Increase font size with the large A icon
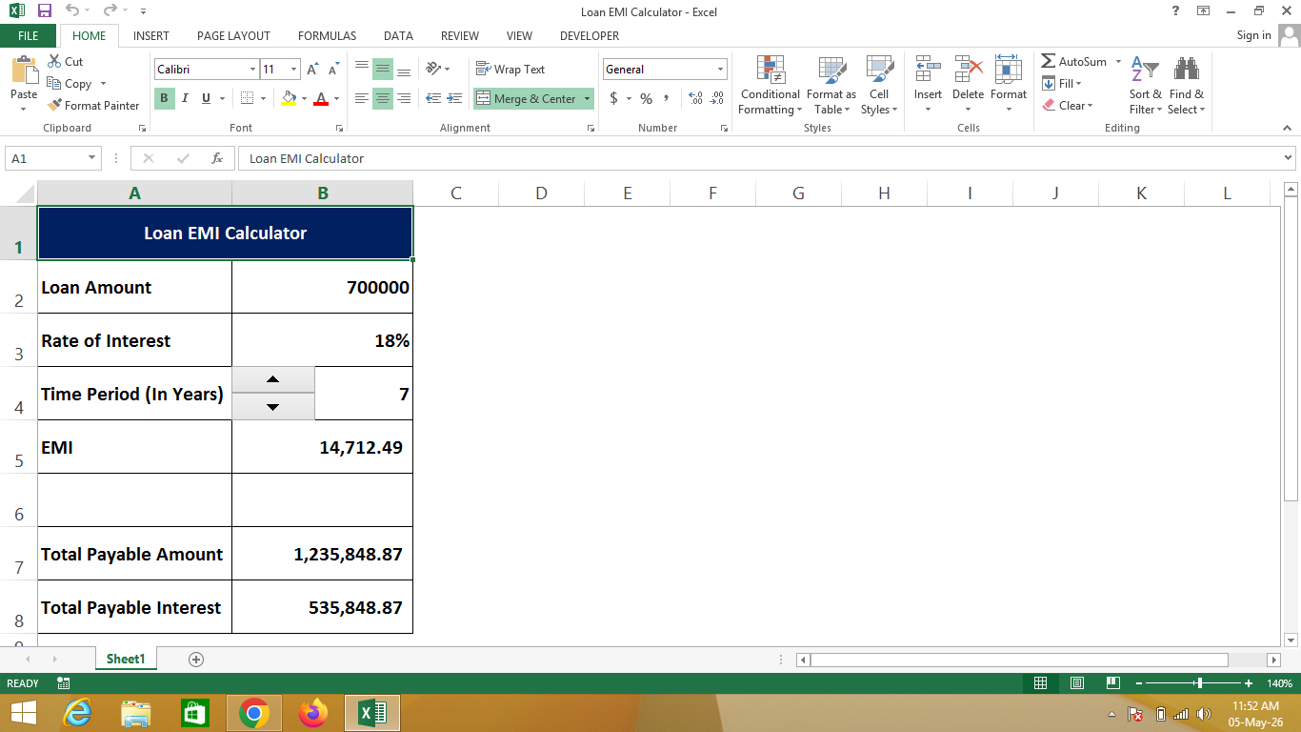Image resolution: width=1301 pixels, height=732 pixels. [312, 70]
